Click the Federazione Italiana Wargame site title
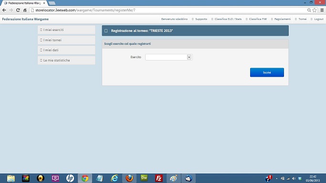This screenshot has width=326, height=183. [x=25, y=19]
